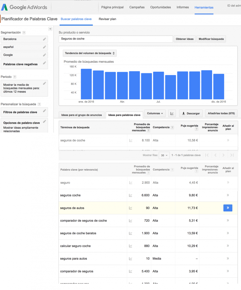The image size is (241, 290).
Task: Collapse the left sidebar with double-chevron icon
Action: (x=51, y=29)
